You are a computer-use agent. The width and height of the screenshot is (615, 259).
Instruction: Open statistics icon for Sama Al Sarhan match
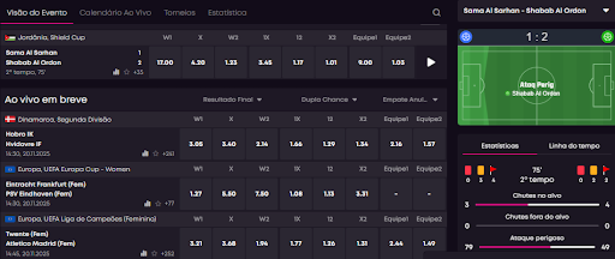point(116,72)
